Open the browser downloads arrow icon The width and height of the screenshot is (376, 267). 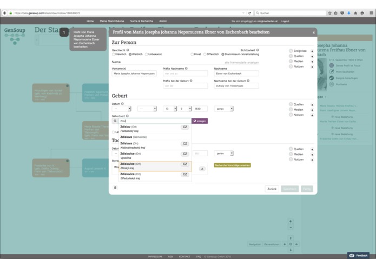coord(349,13)
